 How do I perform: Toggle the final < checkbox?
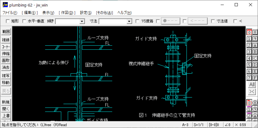point(235,21)
